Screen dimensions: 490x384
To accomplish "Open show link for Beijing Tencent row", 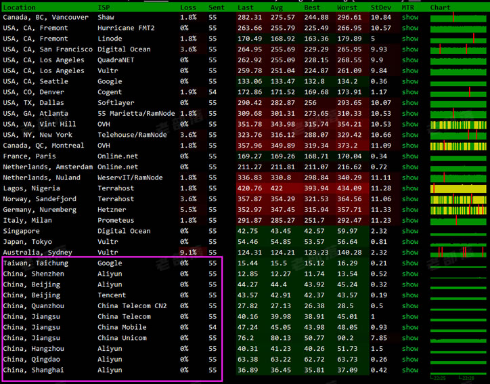I will (x=410, y=295).
